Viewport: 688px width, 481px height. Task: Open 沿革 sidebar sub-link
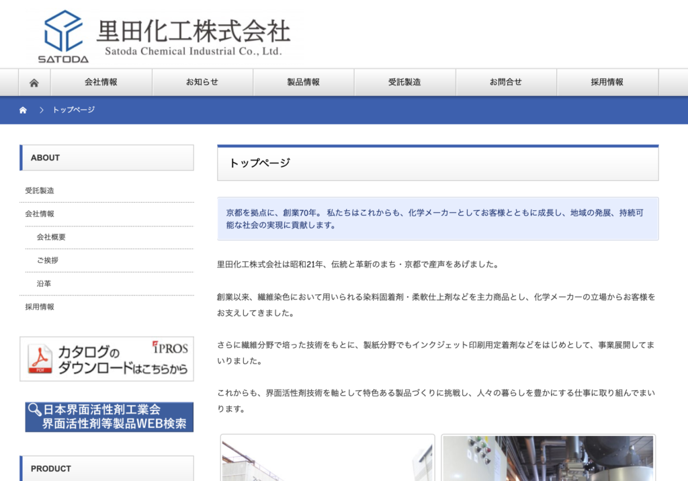coord(44,283)
